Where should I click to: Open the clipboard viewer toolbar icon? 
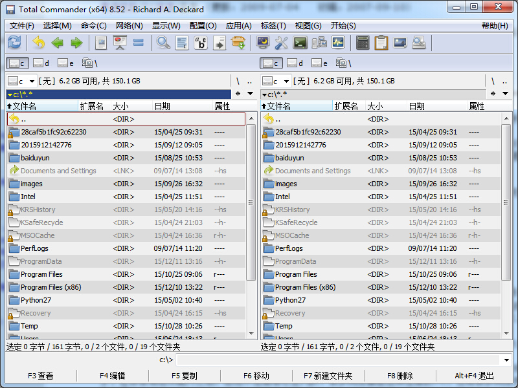point(381,42)
